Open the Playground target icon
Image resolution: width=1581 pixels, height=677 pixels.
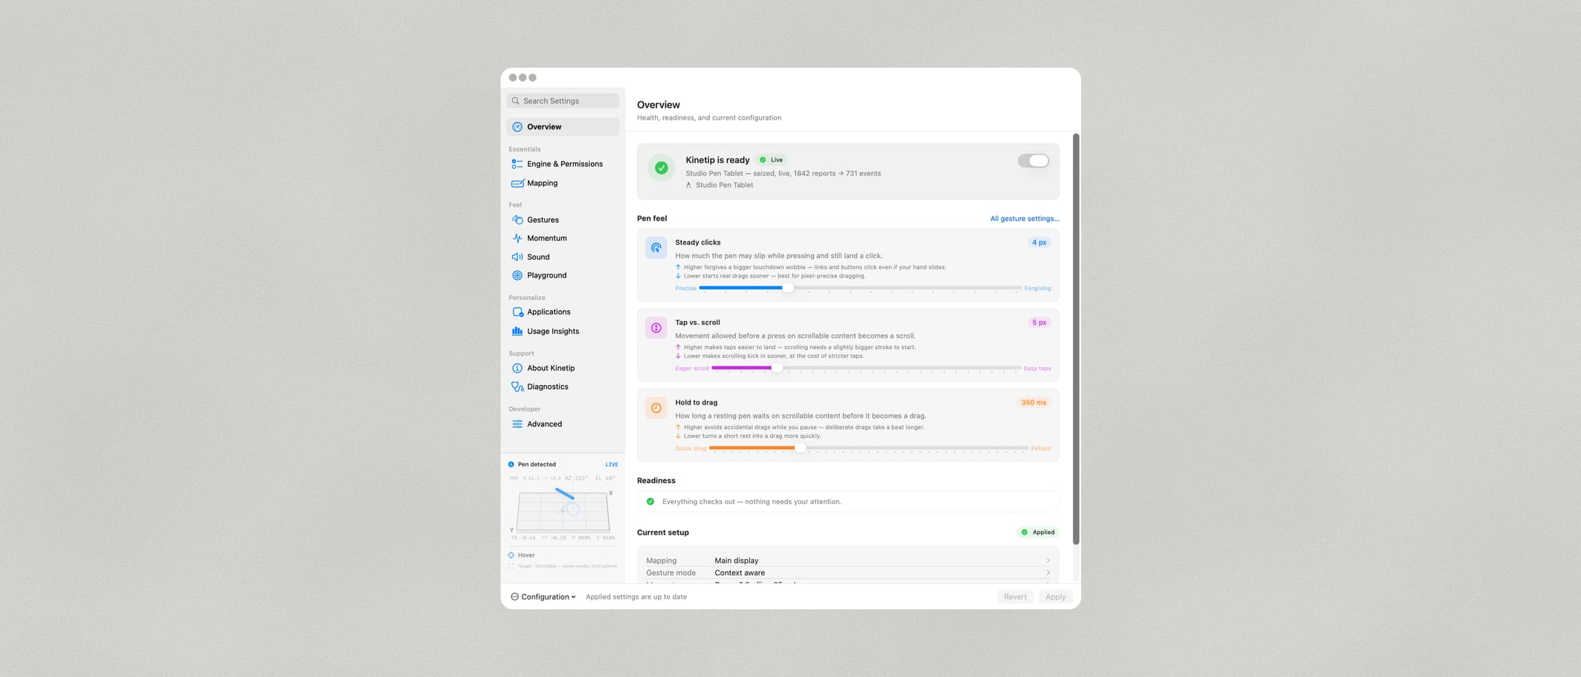(x=517, y=275)
